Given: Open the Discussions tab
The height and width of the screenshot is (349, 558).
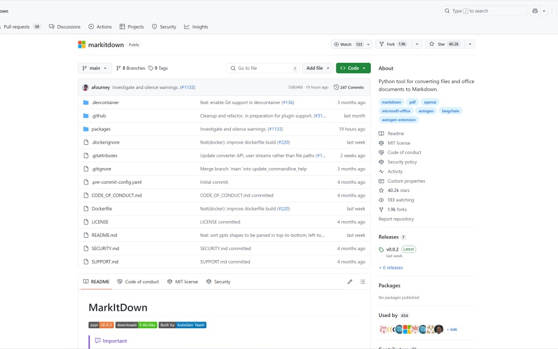Looking at the screenshot, I should click(x=65, y=27).
